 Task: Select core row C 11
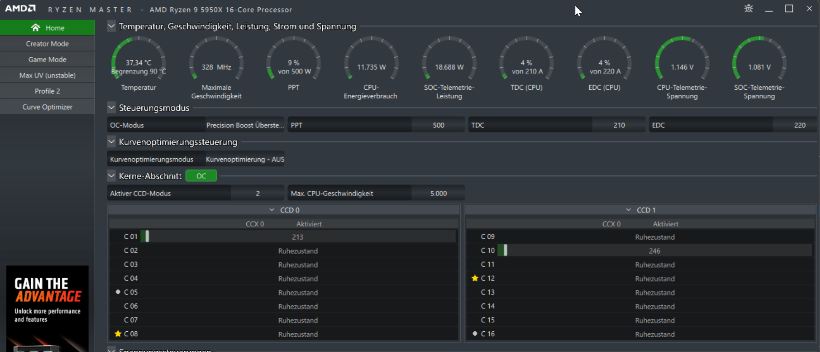640,264
